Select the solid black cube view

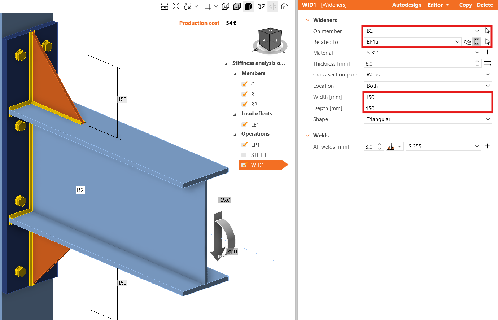[249, 6]
